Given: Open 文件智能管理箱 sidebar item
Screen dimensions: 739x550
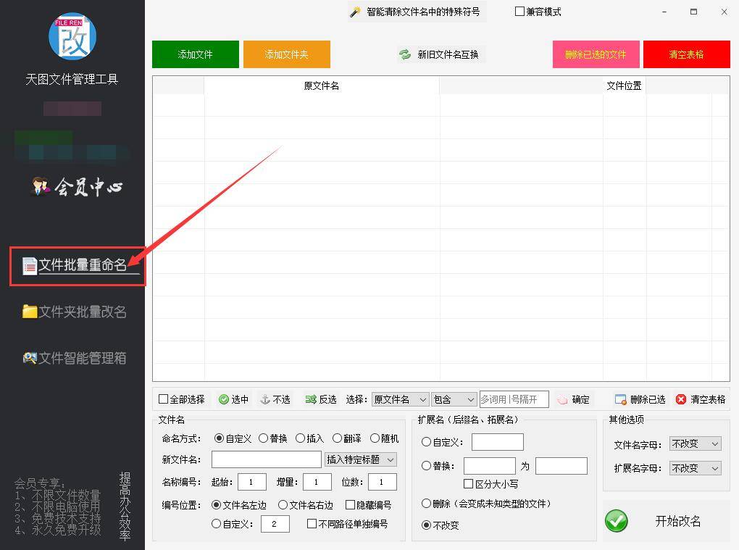Looking at the screenshot, I should [75, 358].
